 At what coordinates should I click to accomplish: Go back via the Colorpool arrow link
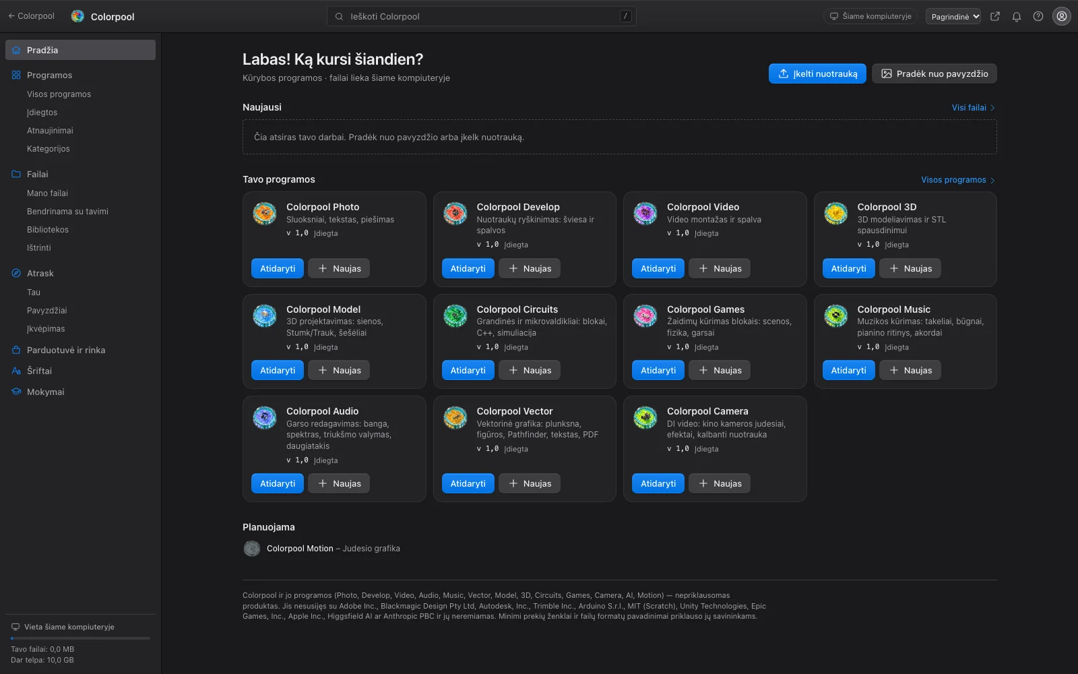click(31, 16)
